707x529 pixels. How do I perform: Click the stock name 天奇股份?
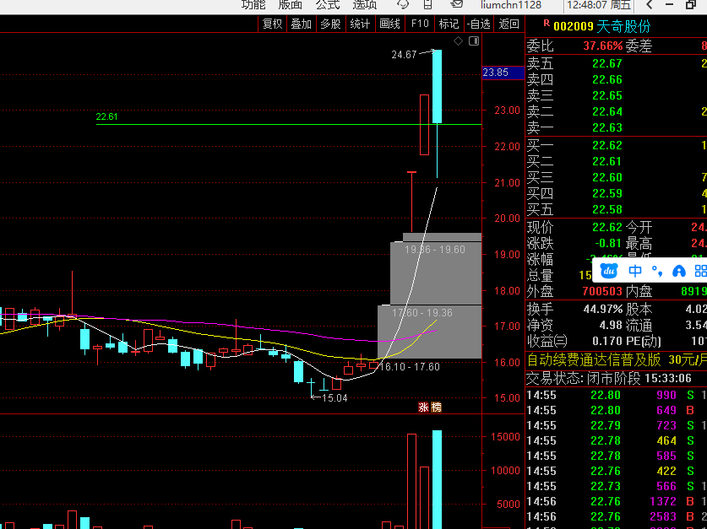(x=624, y=26)
